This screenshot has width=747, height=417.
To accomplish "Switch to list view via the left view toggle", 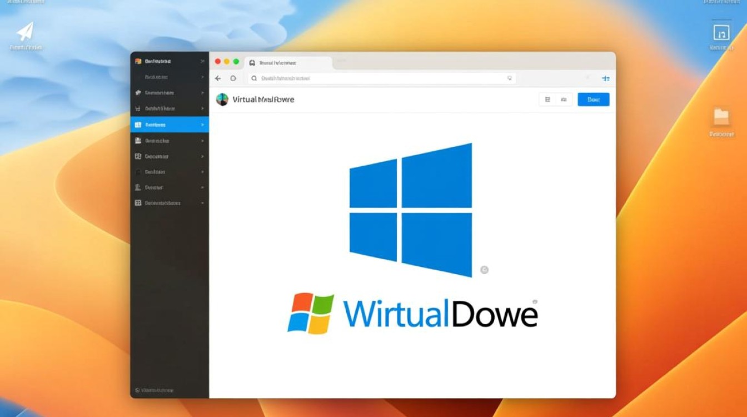I will tap(547, 100).
